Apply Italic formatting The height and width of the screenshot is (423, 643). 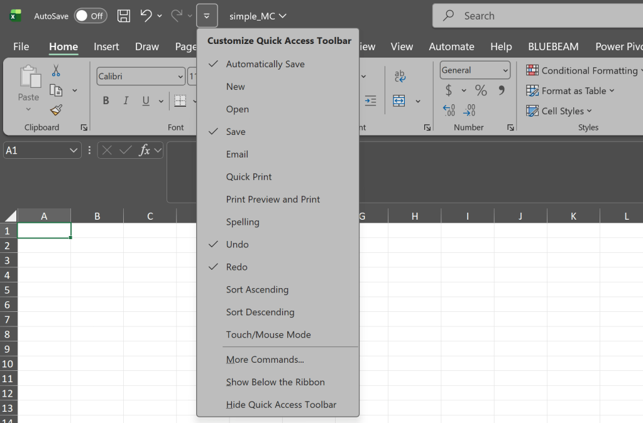pyautogui.click(x=126, y=101)
